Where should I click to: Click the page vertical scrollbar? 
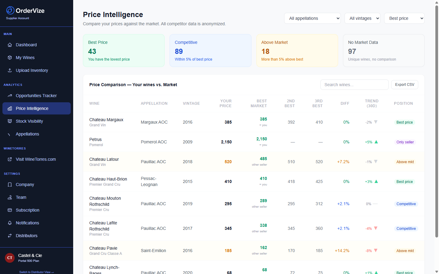(x=437, y=122)
